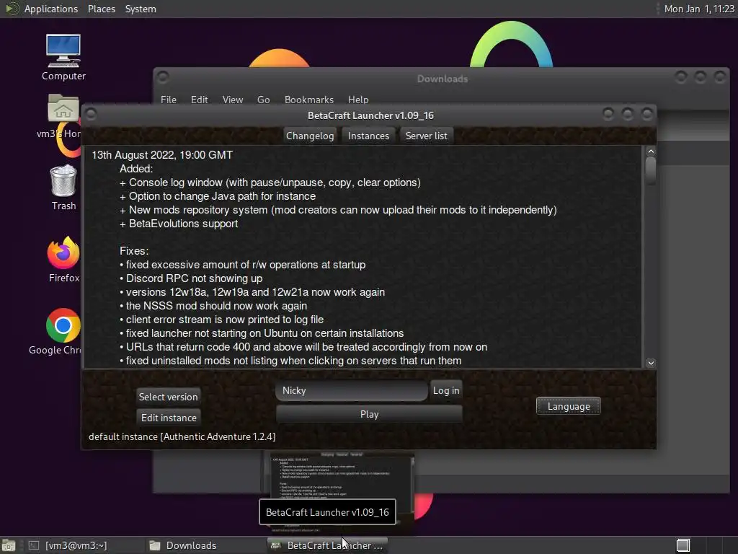This screenshot has height=554, width=738.
Task: Click 'the NSSS mod should now work again' line
Action: [213, 306]
